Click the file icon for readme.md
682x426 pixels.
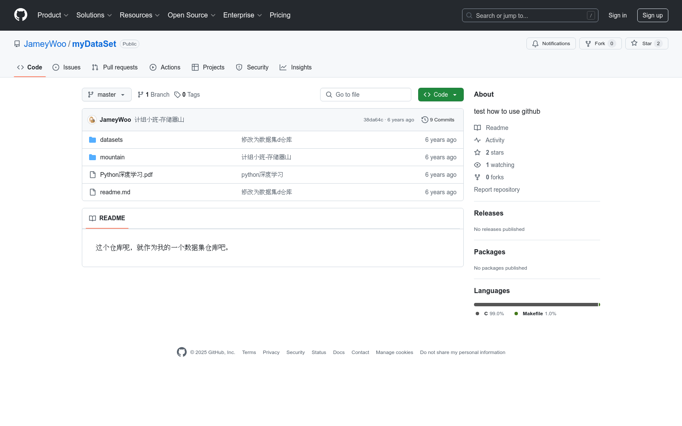point(92,192)
